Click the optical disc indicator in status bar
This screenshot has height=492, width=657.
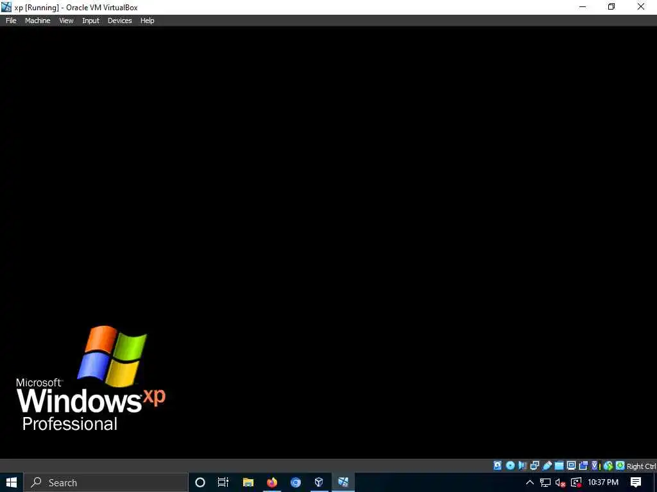[x=510, y=466]
